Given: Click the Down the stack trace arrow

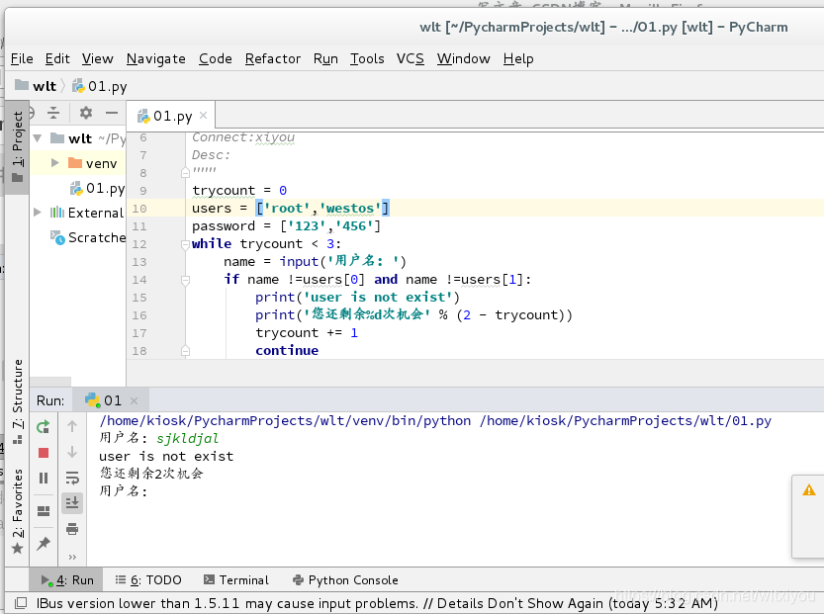Looking at the screenshot, I should pyautogui.click(x=72, y=452).
